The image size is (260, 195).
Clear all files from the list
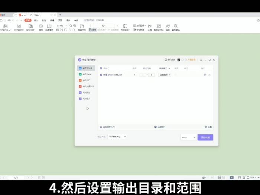click(107, 127)
